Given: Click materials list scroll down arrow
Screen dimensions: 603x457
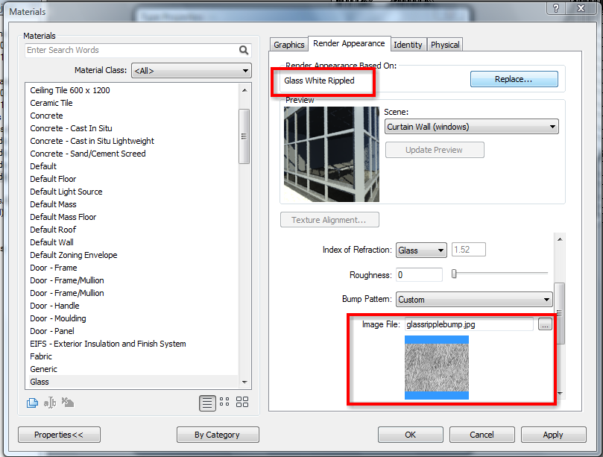Looking at the screenshot, I should pyautogui.click(x=244, y=382).
